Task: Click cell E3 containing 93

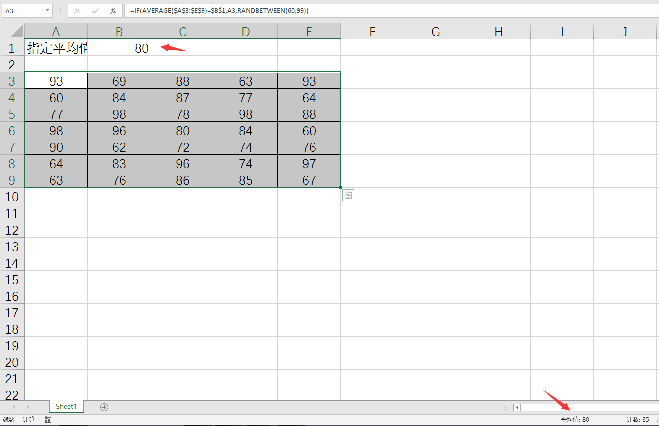Action: (x=309, y=81)
